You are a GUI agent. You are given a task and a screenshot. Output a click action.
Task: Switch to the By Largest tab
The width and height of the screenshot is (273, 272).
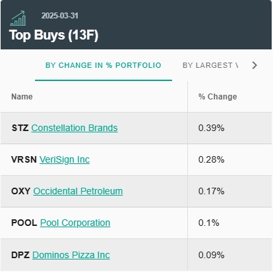210,65
